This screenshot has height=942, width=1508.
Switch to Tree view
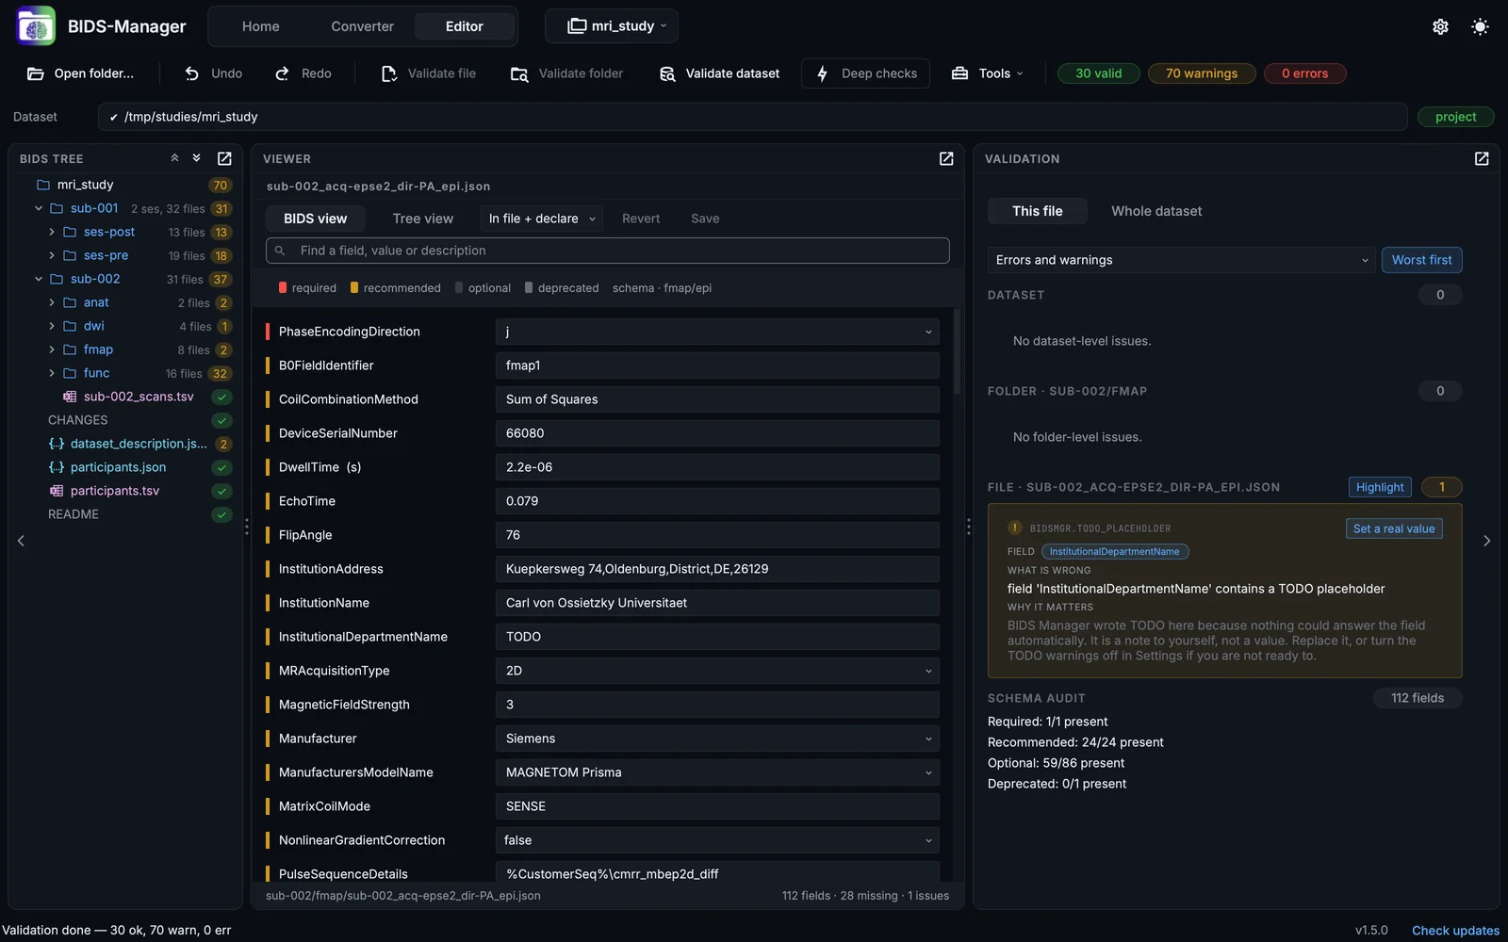point(422,219)
